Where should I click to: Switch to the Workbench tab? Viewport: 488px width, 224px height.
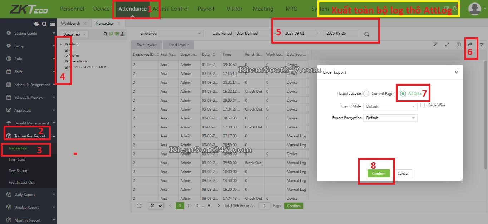click(x=70, y=23)
